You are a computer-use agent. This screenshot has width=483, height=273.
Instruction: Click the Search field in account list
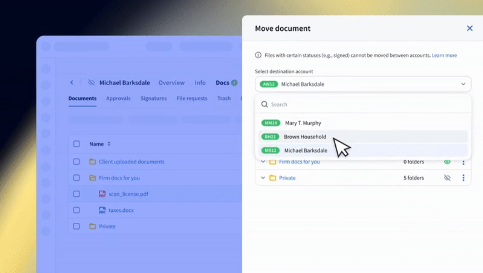click(363, 104)
